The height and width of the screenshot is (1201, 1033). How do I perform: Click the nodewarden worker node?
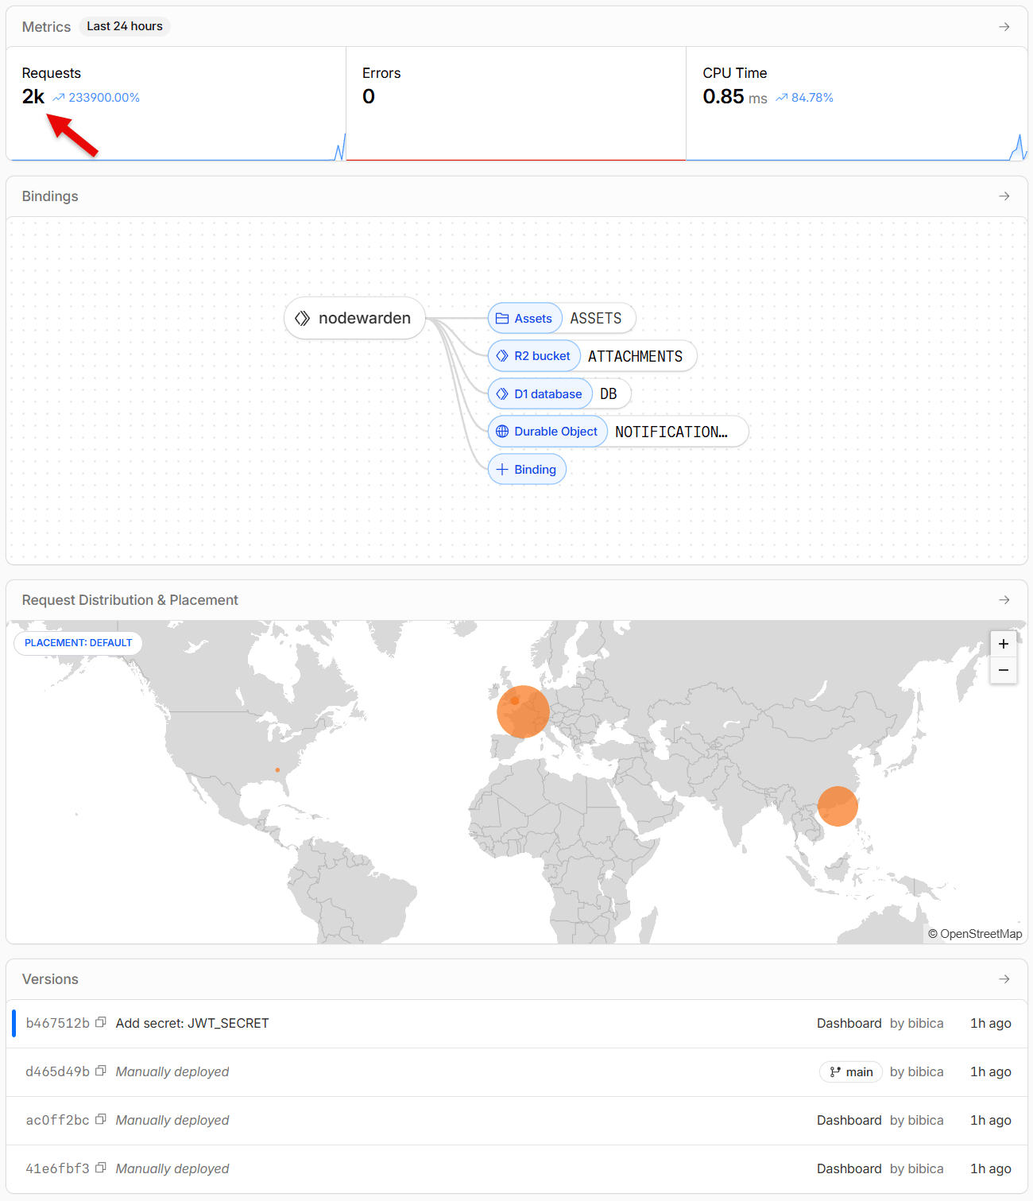click(354, 318)
